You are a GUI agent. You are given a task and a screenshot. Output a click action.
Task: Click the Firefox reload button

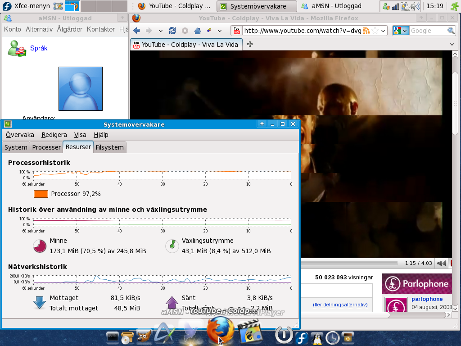[x=172, y=30]
